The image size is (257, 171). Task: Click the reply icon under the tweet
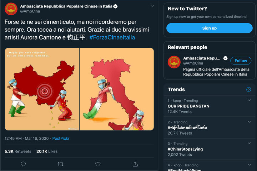23,164
